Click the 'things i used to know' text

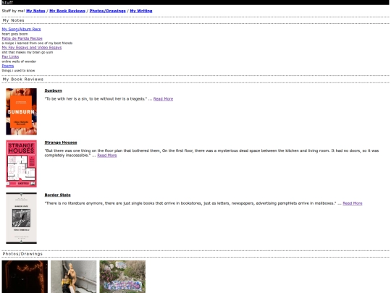(18, 70)
